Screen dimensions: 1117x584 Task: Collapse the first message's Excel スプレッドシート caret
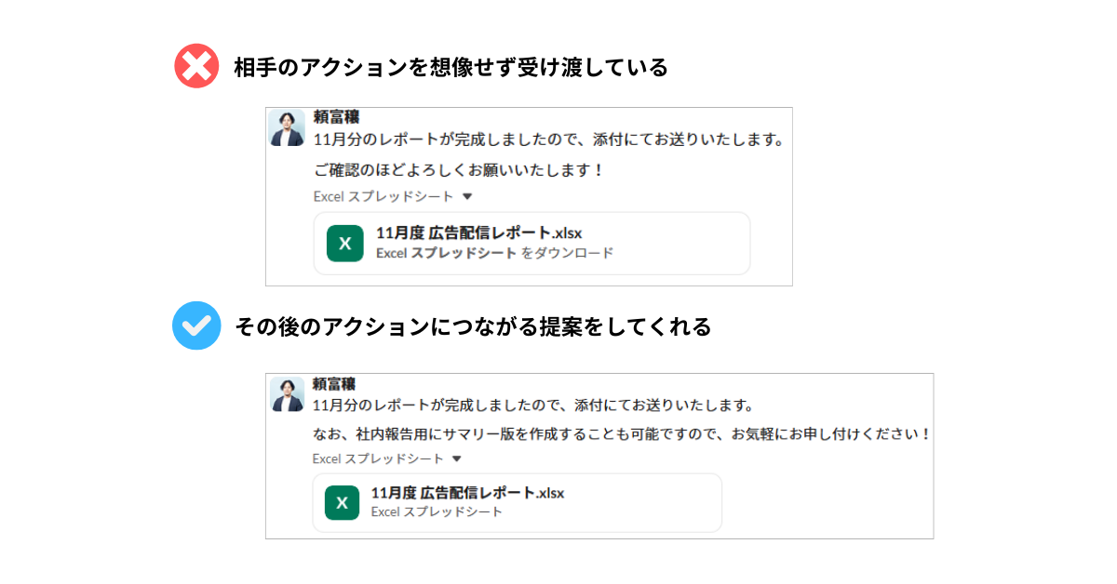(468, 196)
